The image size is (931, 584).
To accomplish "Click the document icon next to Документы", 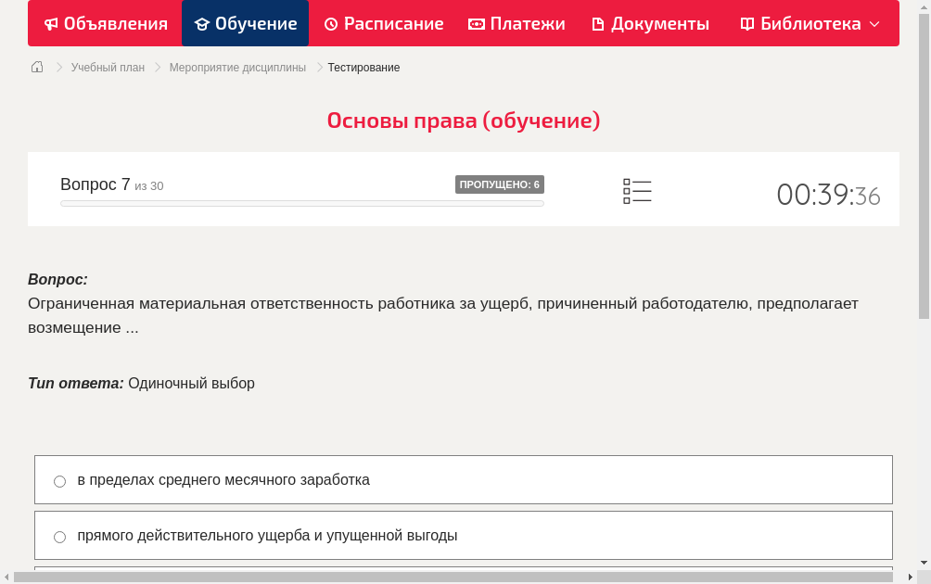I will point(599,23).
